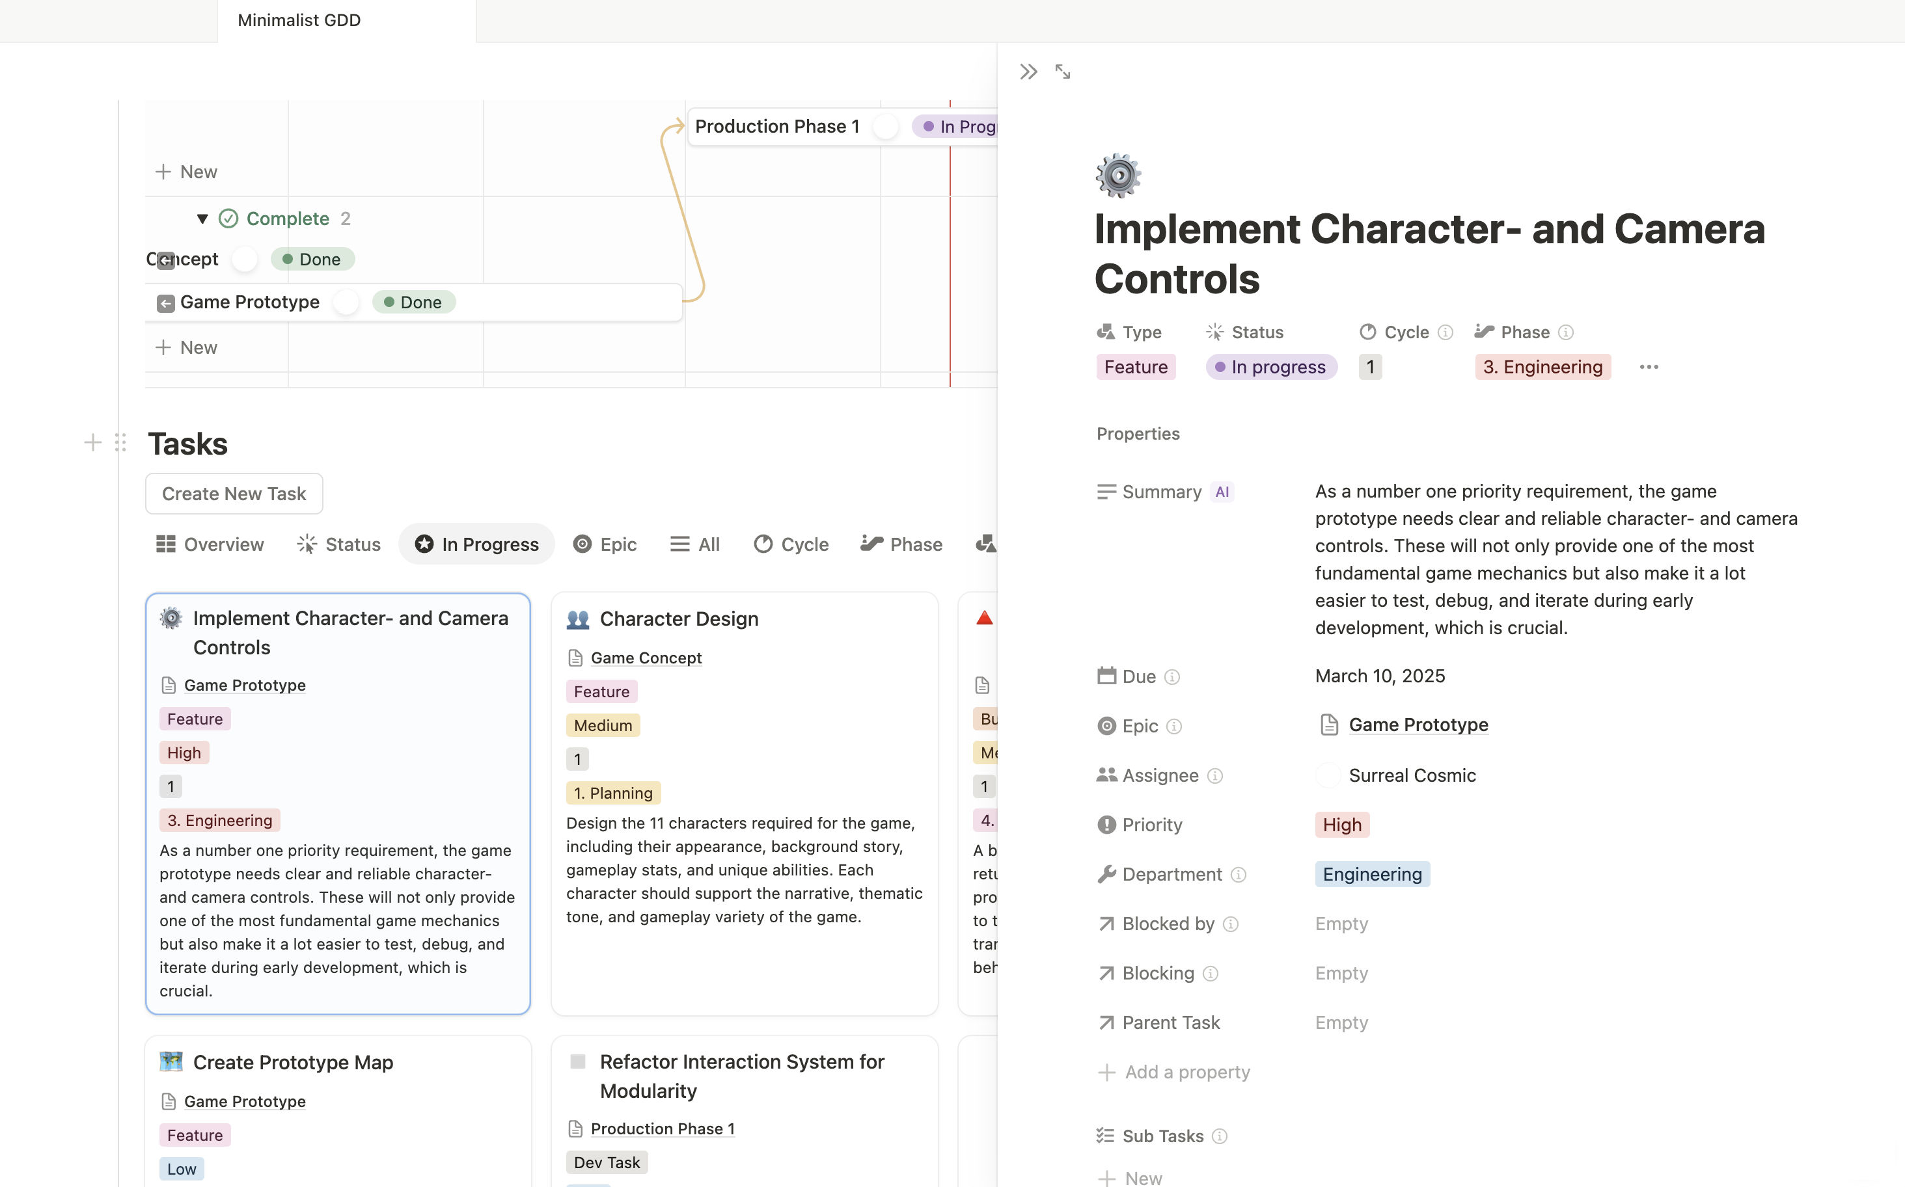Viewport: 1905px width, 1187px height.
Task: Open Type dropdown showing Feature
Action: click(x=1135, y=367)
